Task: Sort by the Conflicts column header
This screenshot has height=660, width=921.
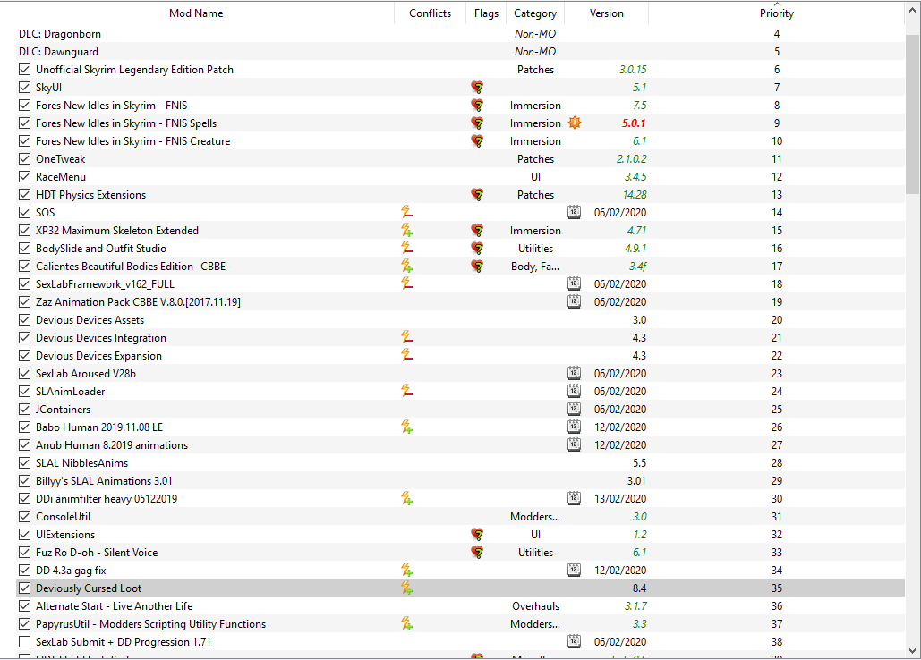Action: point(430,13)
